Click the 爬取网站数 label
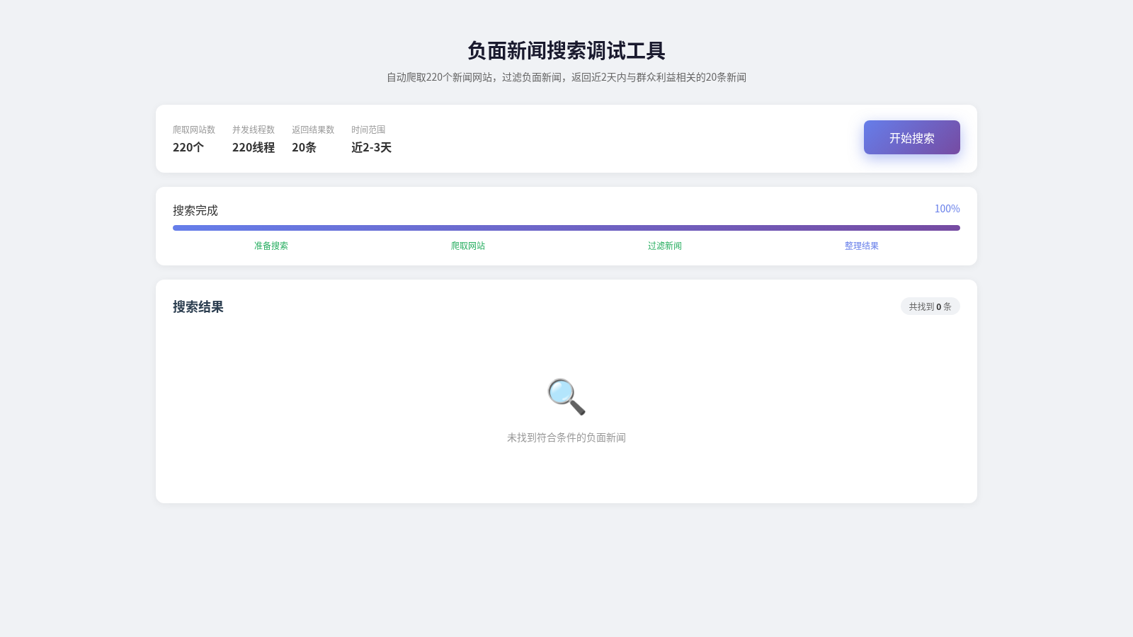The image size is (1133, 637). coord(194,130)
